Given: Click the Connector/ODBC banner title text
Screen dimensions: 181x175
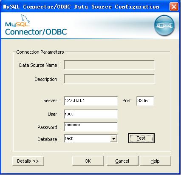Looking at the screenshot, I should (x=36, y=32).
